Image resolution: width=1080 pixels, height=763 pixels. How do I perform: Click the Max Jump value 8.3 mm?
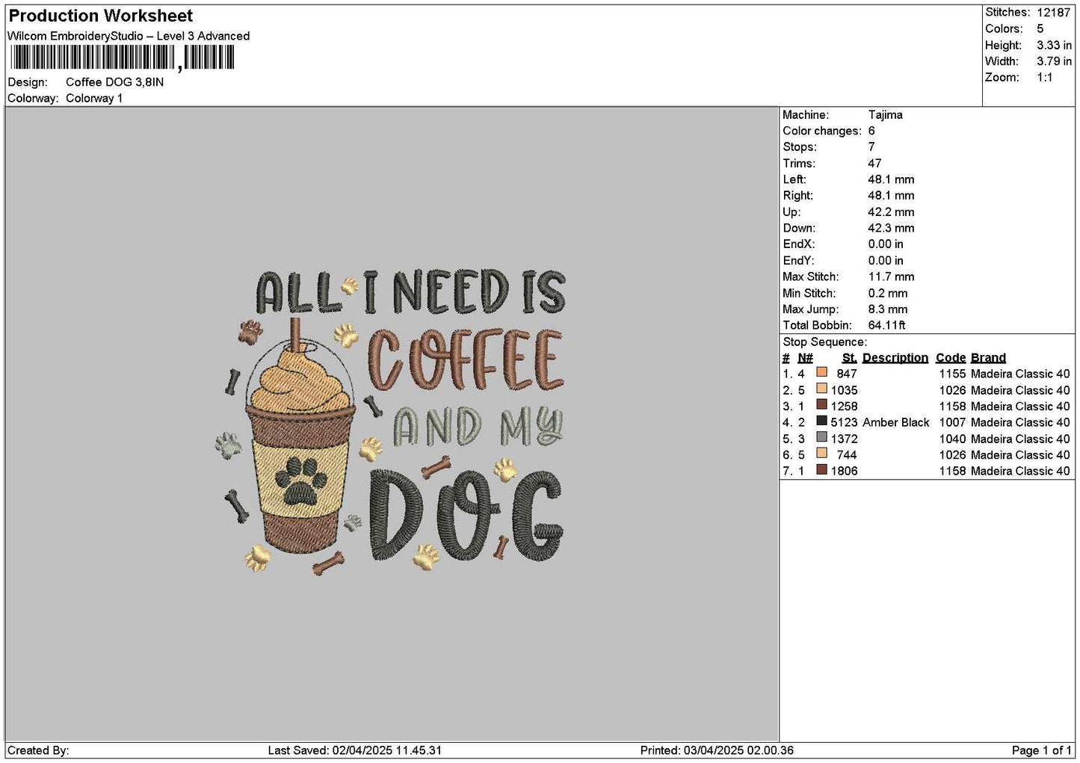click(888, 309)
